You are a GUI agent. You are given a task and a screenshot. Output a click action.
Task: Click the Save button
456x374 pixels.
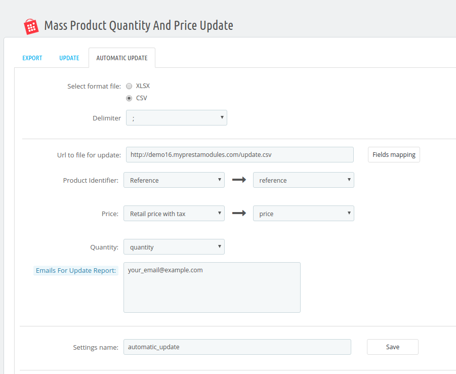[x=393, y=347]
